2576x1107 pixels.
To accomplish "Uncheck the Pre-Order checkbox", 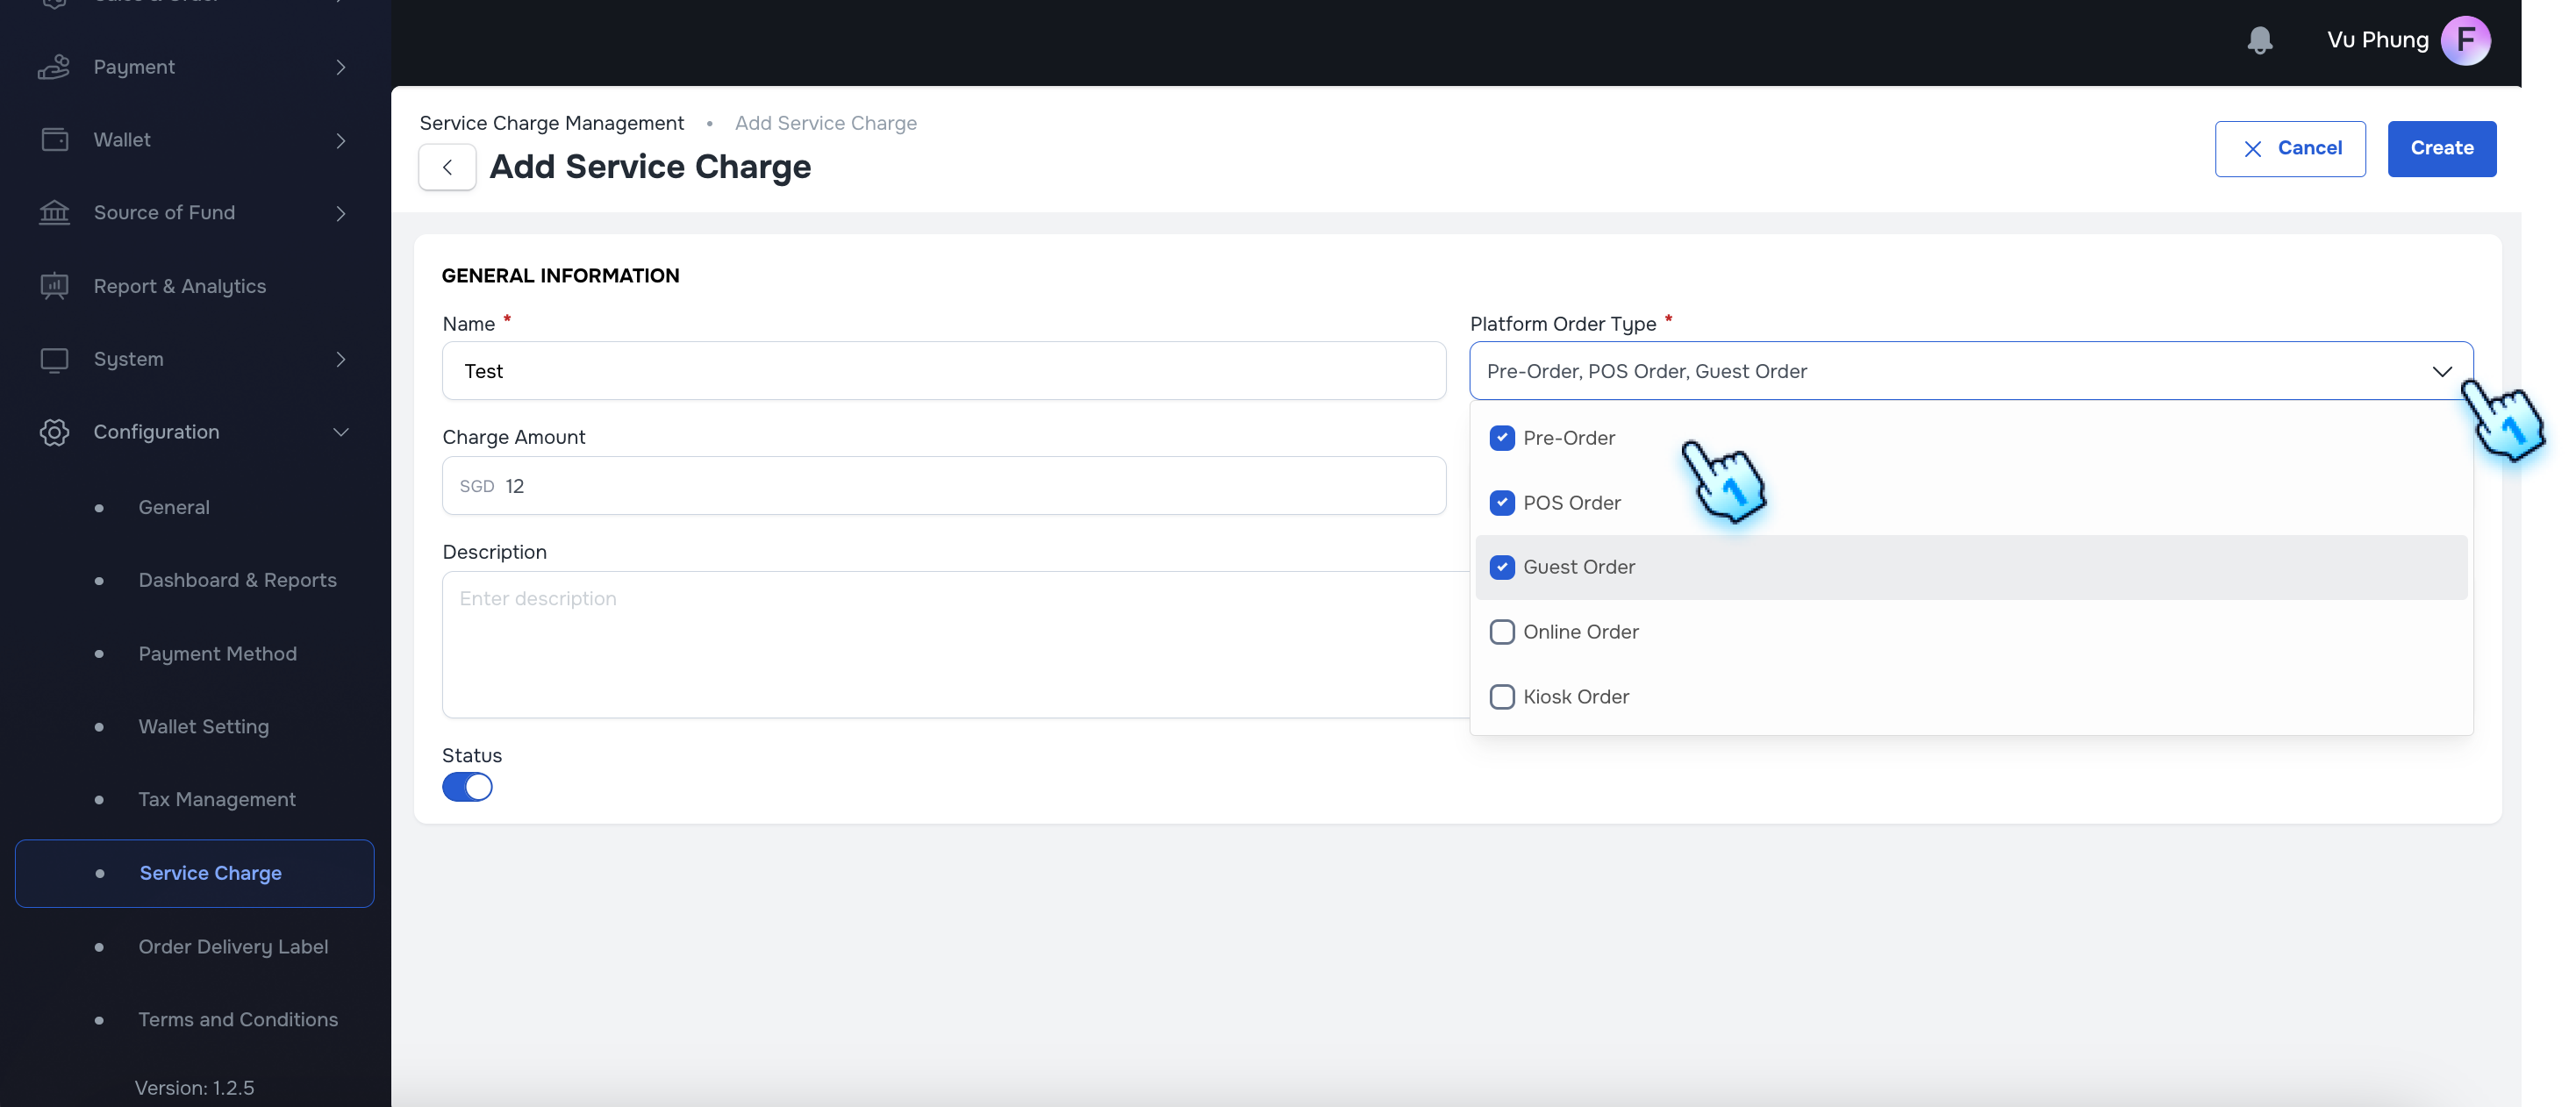I will 1502,438.
